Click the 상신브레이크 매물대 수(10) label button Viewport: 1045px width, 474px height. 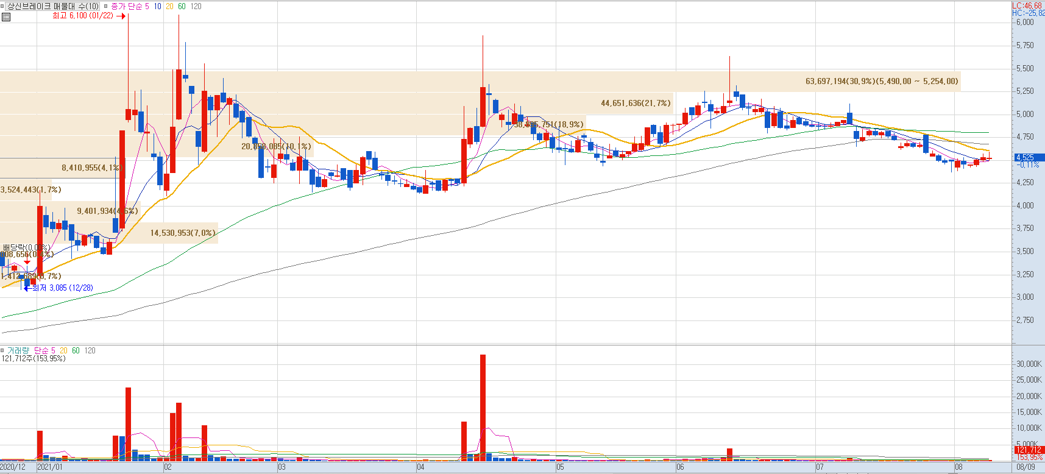click(x=53, y=6)
